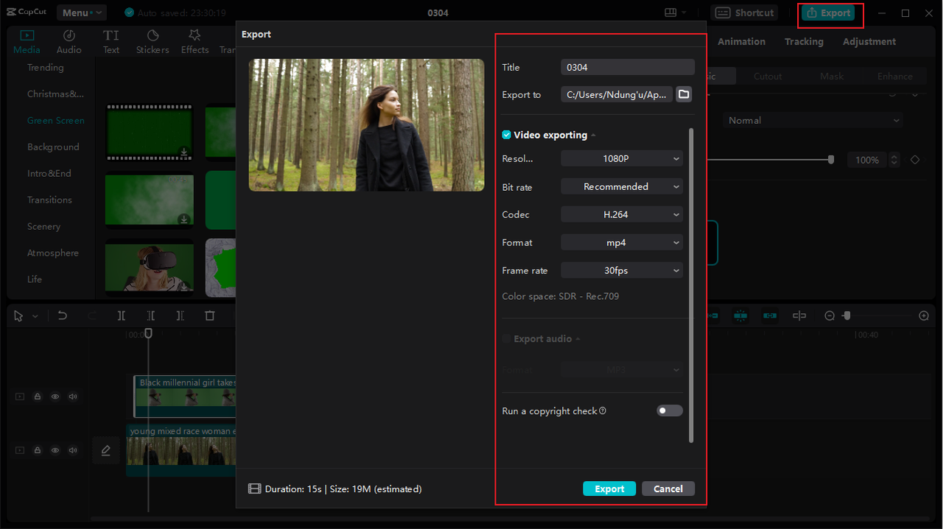This screenshot has width=943, height=529.
Task: Click the undo arrow in timeline toolbar
Action: [63, 315]
